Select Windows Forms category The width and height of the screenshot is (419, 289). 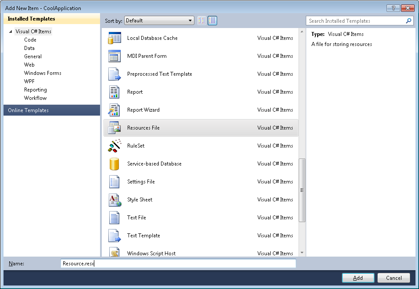pos(43,73)
